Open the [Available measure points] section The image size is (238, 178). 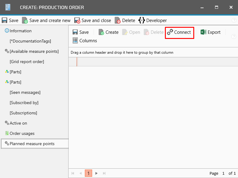34,51
